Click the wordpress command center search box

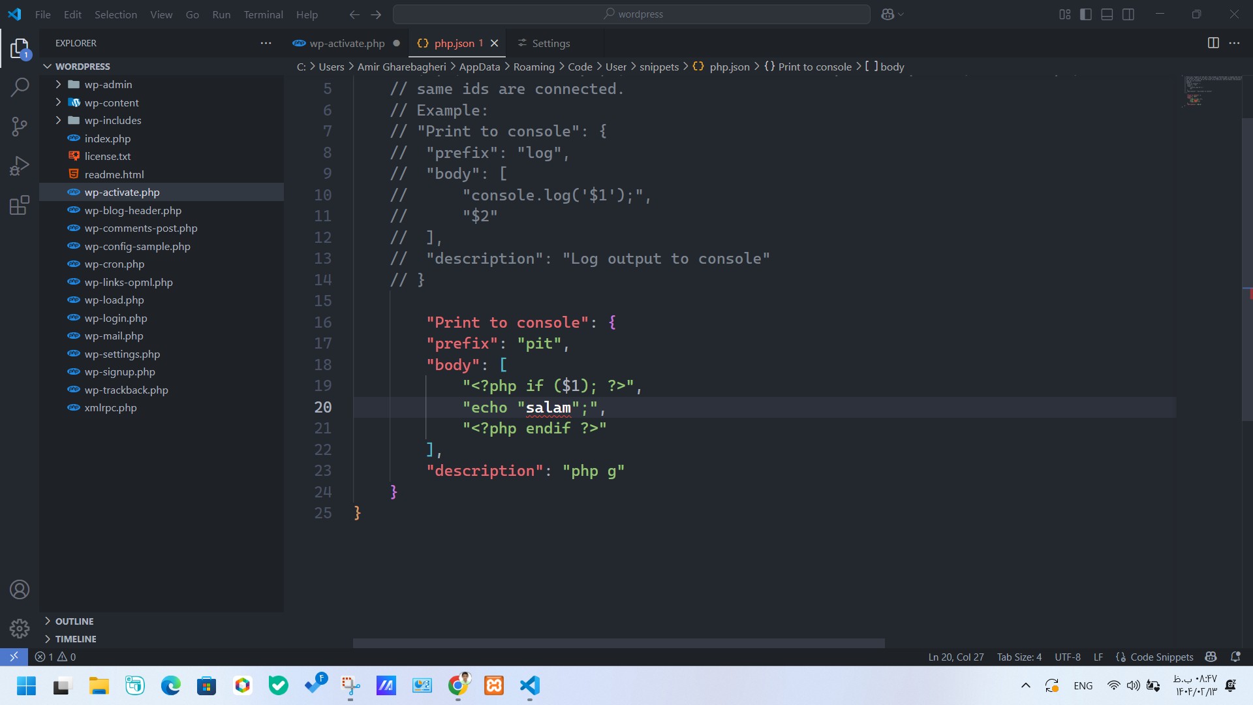[632, 14]
